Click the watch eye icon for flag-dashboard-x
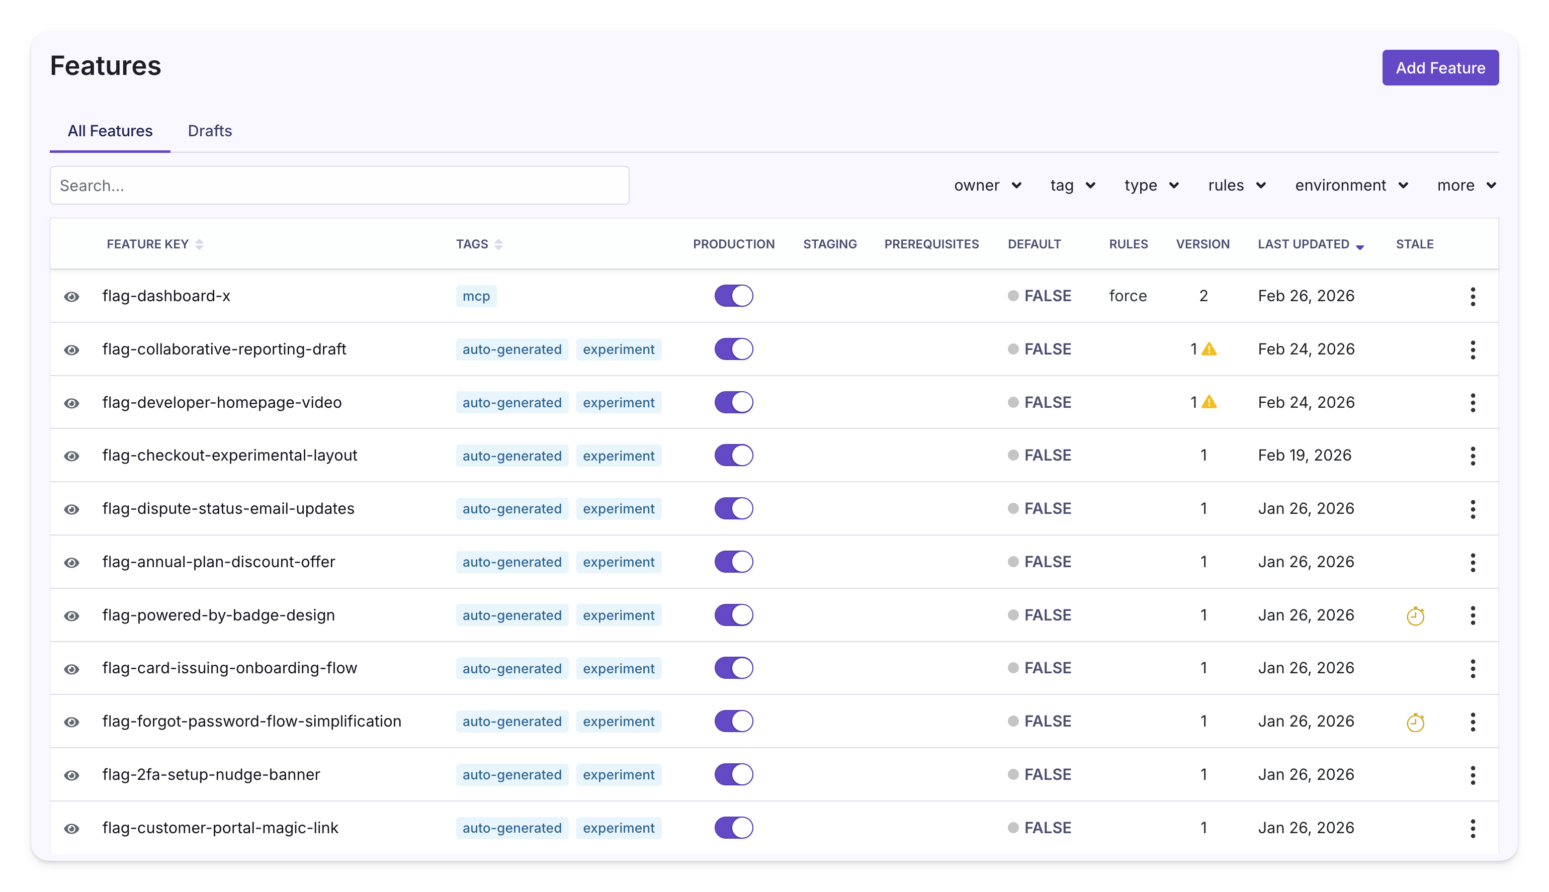This screenshot has height=892, width=1549. 72,297
